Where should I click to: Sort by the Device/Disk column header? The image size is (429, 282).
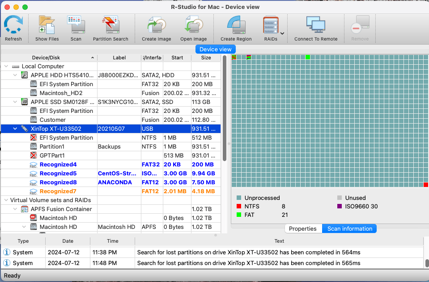pyautogui.click(x=49, y=58)
